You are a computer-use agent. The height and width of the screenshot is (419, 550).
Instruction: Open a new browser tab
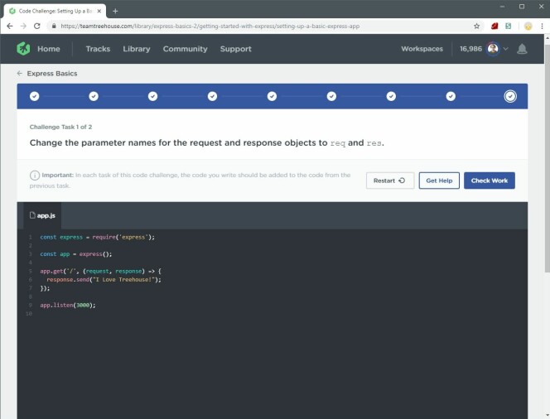coord(115,12)
